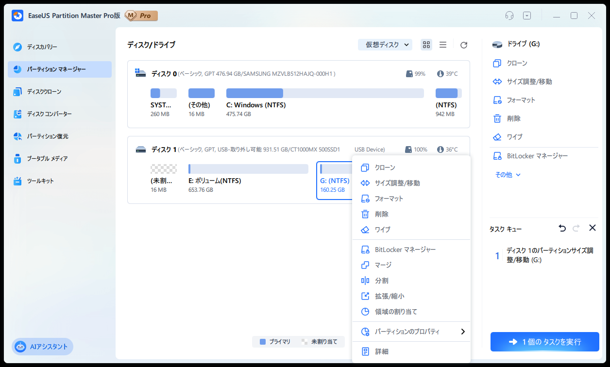
Task: Select the unallocated 16 MB partition on disk 1
Action: pos(163,178)
